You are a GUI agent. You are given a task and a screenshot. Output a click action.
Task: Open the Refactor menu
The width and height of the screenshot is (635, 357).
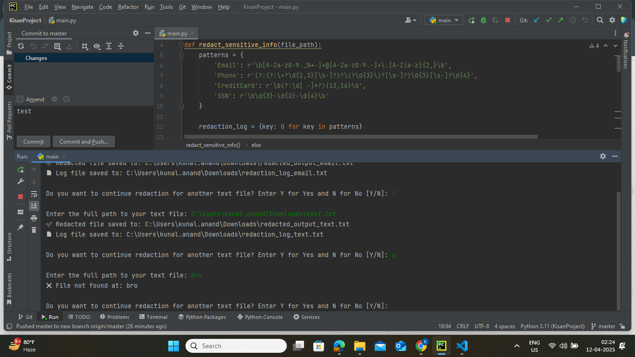pos(128,7)
